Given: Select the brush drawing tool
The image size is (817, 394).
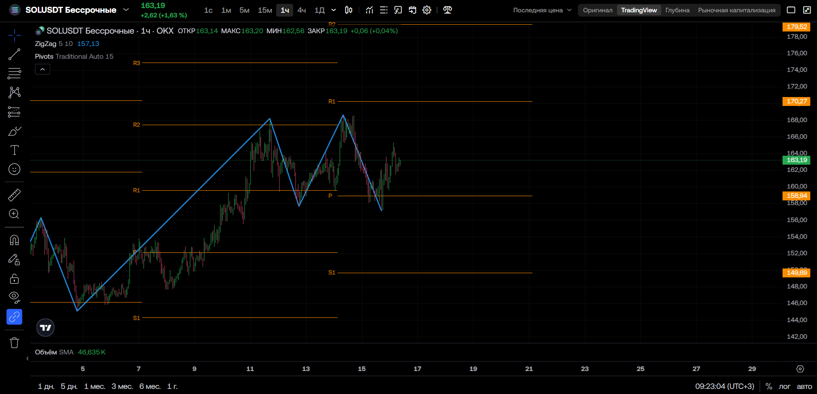Looking at the screenshot, I should [14, 131].
